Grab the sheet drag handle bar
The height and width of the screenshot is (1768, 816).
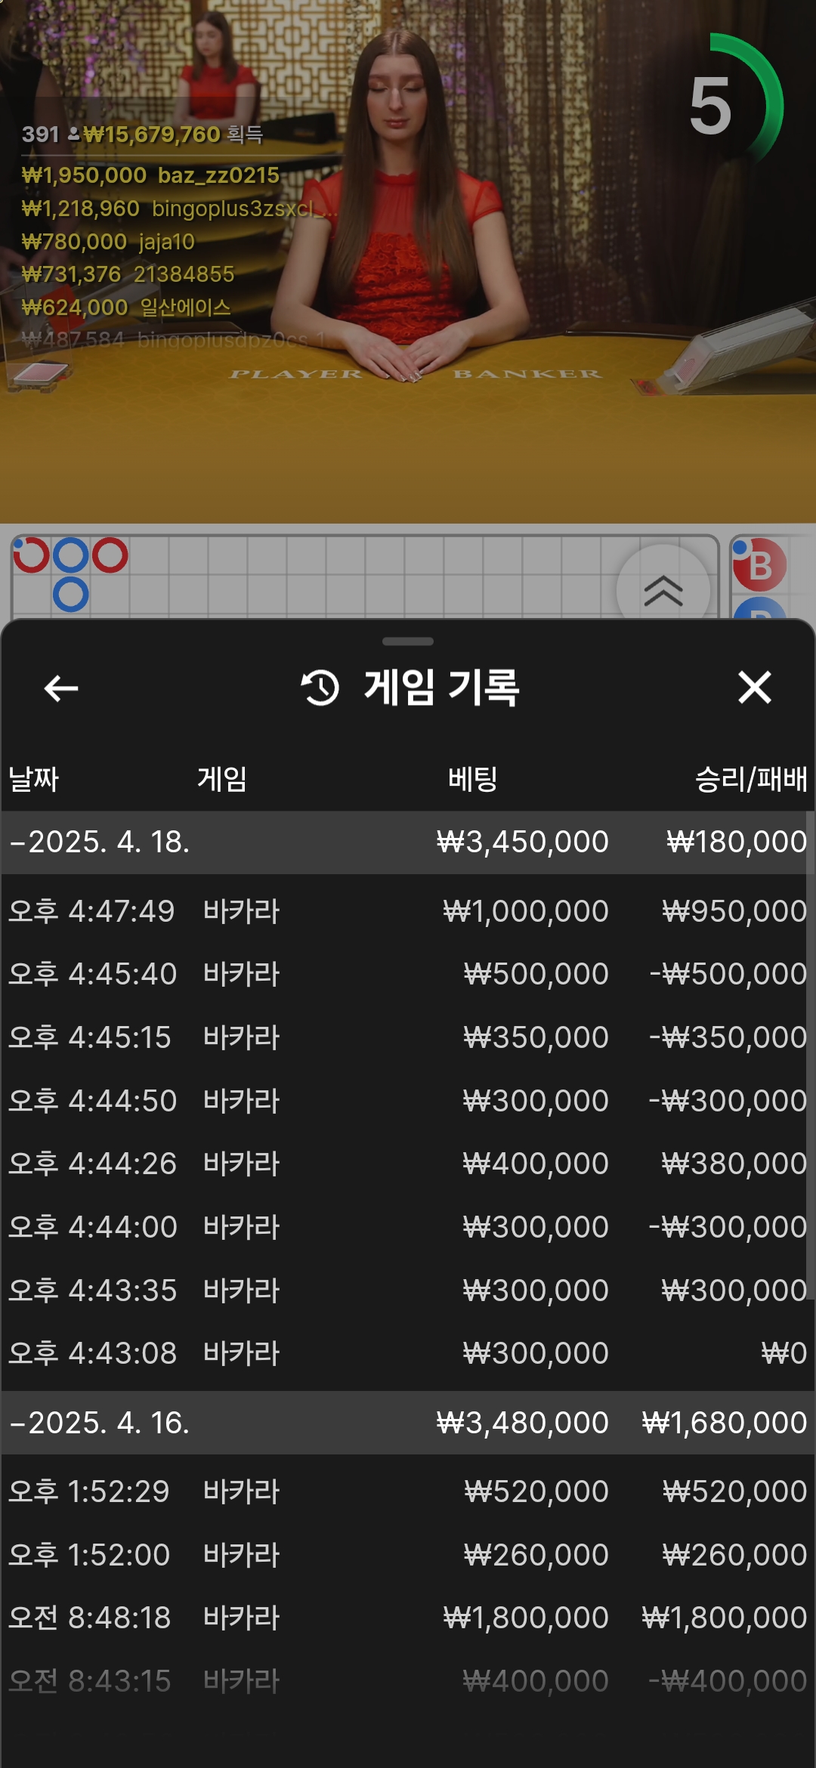pos(408,641)
